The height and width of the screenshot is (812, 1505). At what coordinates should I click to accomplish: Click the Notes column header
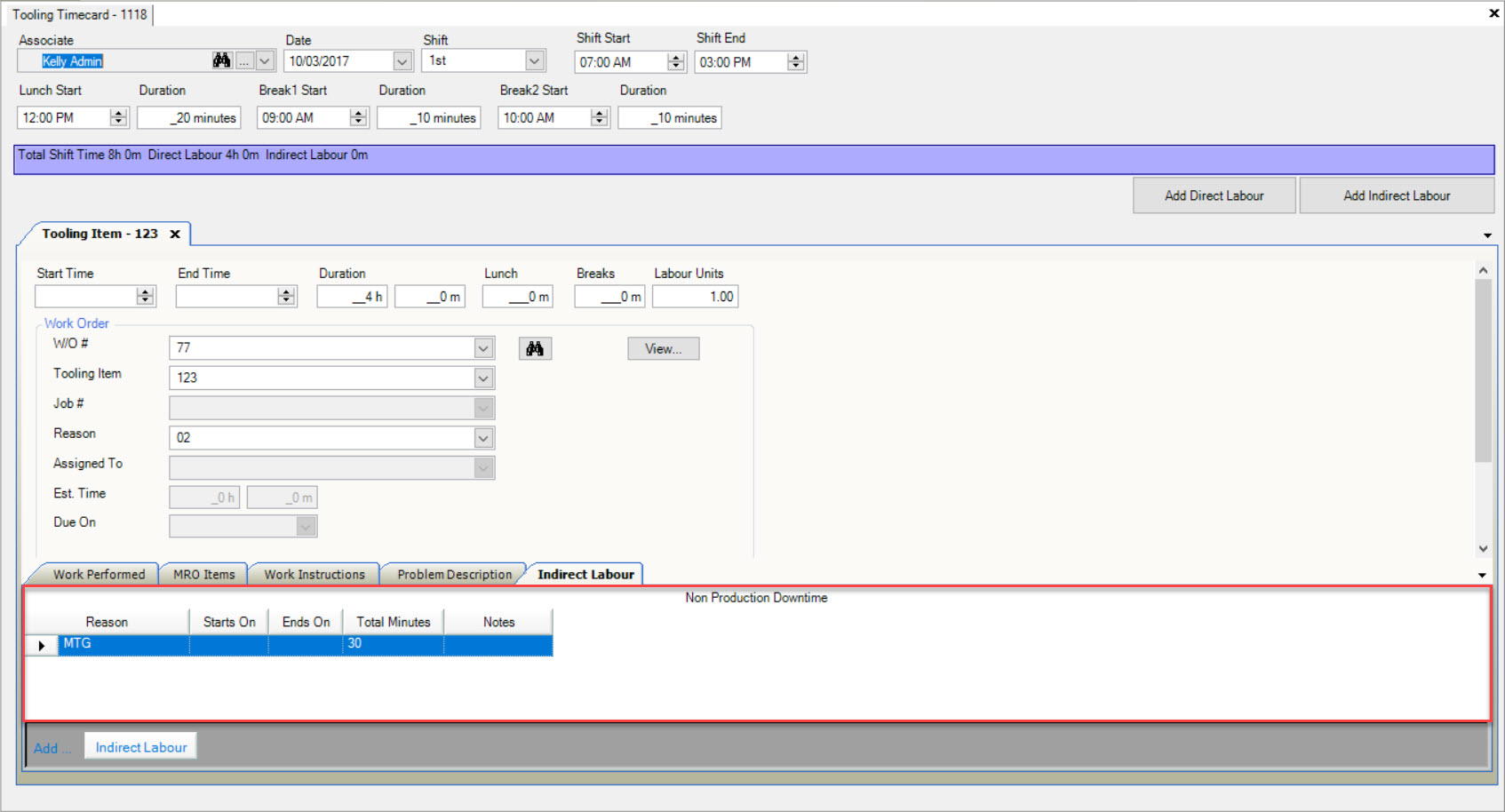(498, 622)
